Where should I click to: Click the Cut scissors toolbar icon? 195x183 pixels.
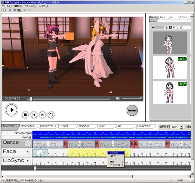[10, 10]
